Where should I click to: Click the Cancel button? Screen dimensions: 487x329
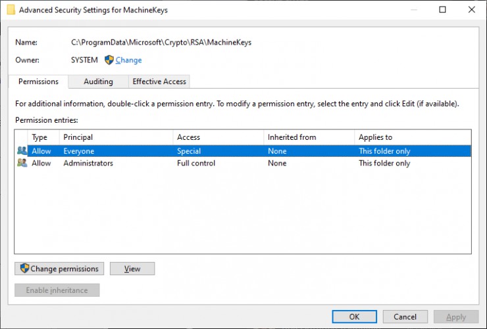point(405,317)
